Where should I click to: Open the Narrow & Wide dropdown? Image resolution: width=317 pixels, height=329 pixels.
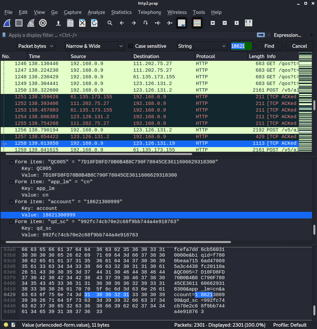click(x=94, y=46)
